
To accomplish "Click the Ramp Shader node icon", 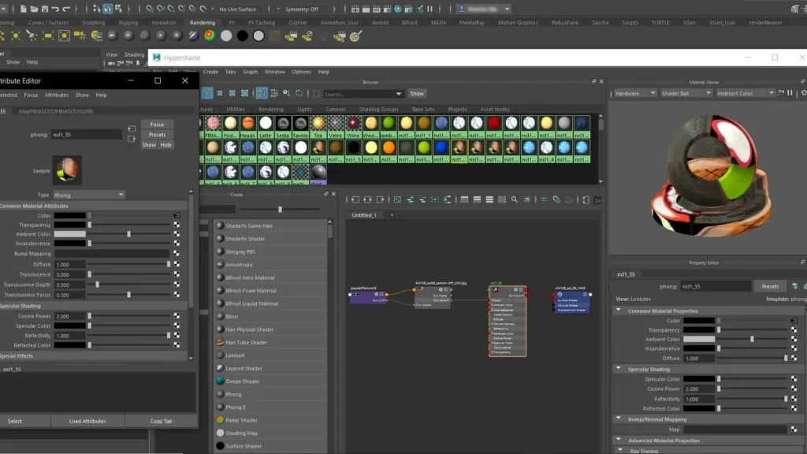I will 220,420.
